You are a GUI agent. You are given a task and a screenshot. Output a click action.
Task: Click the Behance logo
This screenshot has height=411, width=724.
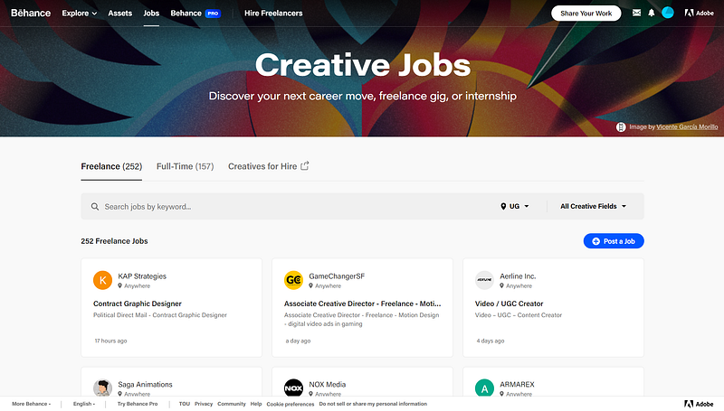pyautogui.click(x=31, y=13)
